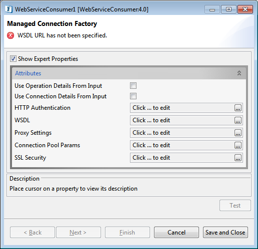Image resolution: width=258 pixels, height=249 pixels.
Task: Click the Test button
Action: [235, 206]
